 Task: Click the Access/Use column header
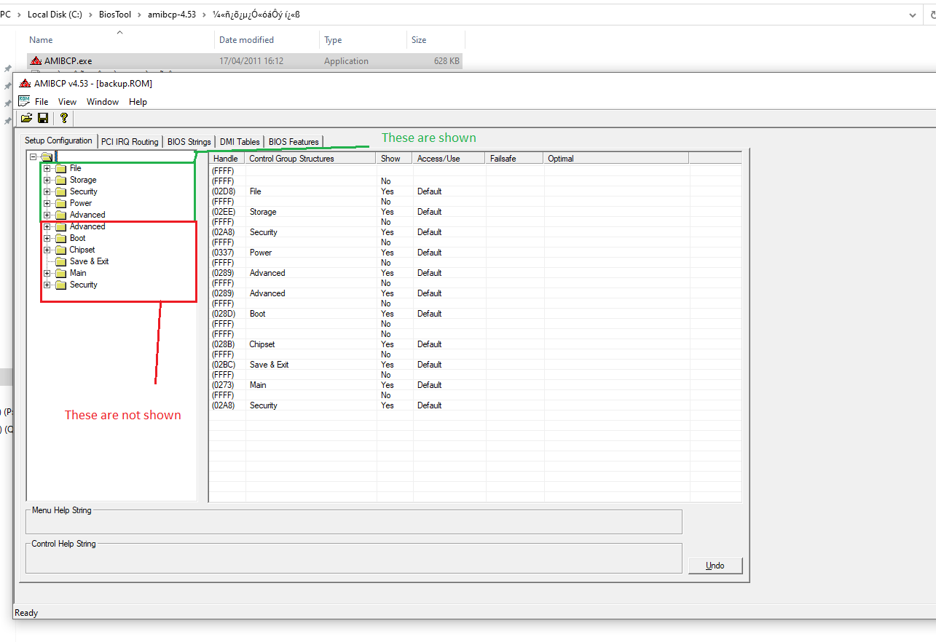click(x=449, y=158)
